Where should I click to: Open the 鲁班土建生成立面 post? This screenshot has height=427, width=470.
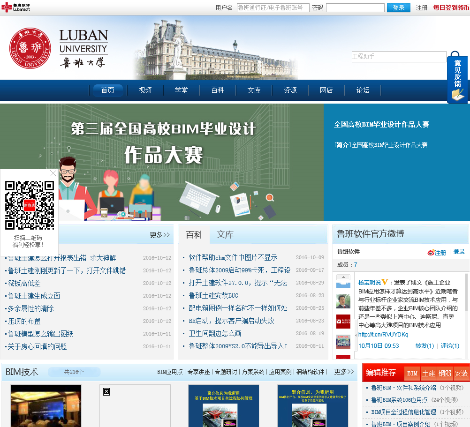pyautogui.click(x=34, y=296)
